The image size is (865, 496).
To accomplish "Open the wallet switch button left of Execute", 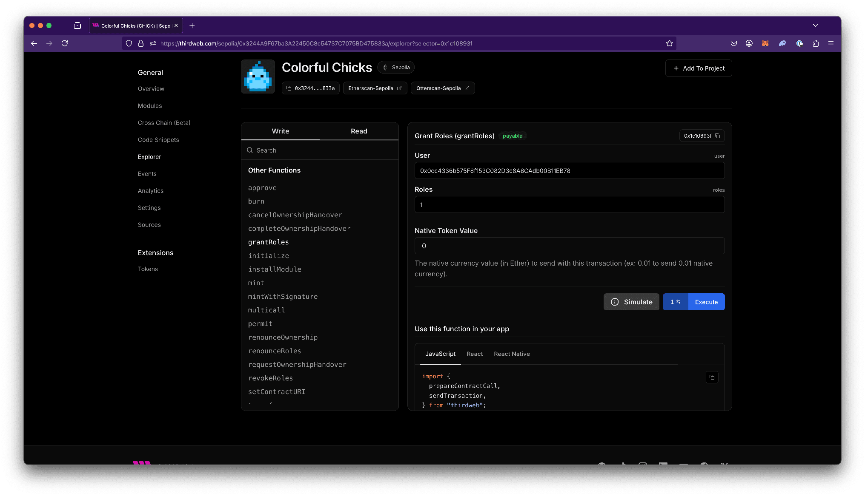I will tap(675, 302).
